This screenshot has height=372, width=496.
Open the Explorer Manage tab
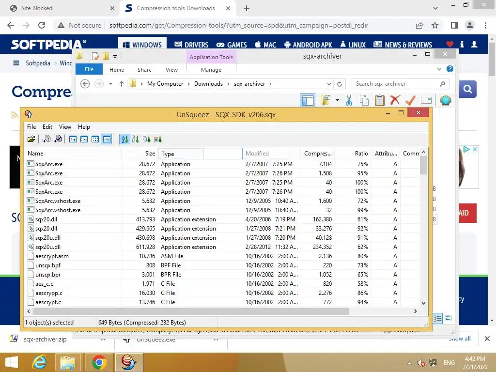(x=211, y=70)
